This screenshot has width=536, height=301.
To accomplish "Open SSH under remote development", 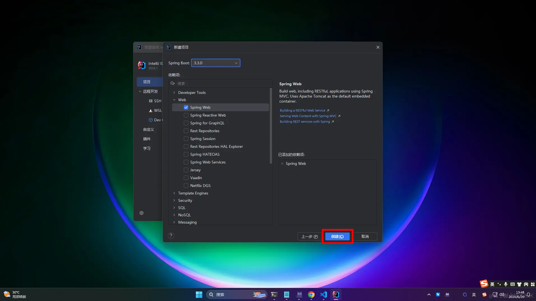I will coord(155,101).
